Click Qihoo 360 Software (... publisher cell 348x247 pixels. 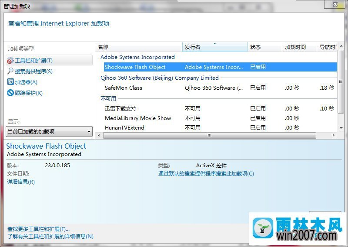click(x=214, y=88)
